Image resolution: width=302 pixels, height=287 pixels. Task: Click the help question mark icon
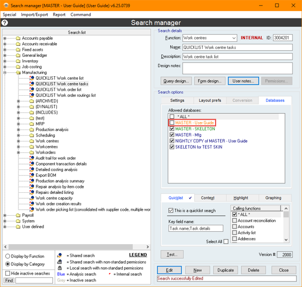(4, 23)
